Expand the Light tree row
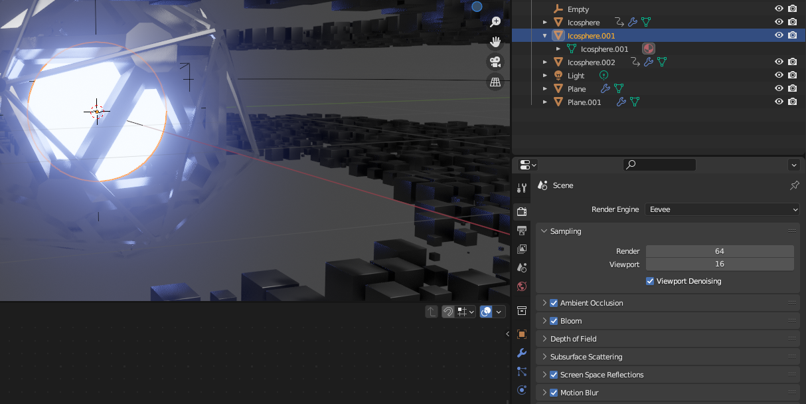The height and width of the screenshot is (404, 806). click(x=545, y=76)
